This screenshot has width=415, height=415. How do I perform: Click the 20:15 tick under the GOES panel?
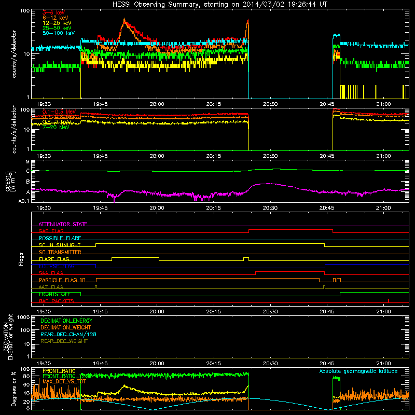tap(214, 208)
